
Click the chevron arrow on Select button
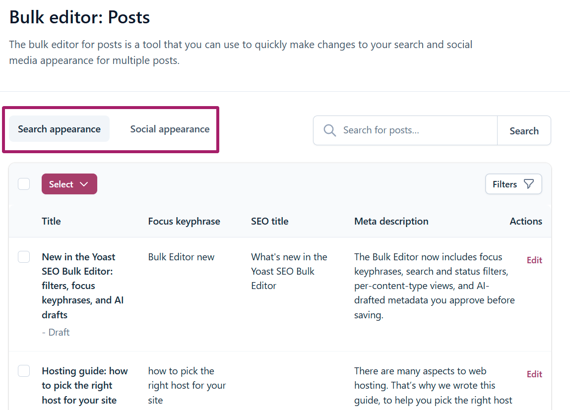click(x=84, y=184)
